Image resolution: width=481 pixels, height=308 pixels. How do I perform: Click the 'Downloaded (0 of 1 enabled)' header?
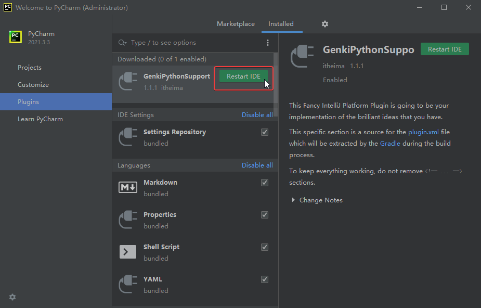(162, 59)
